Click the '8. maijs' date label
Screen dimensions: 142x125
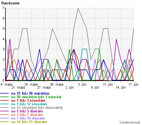(7, 85)
